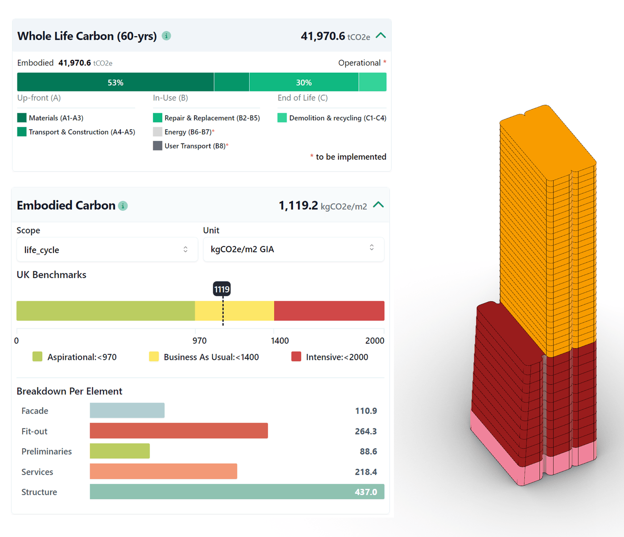This screenshot has width=624, height=537.
Task: Click the 30% bar segment
Action: [x=304, y=82]
